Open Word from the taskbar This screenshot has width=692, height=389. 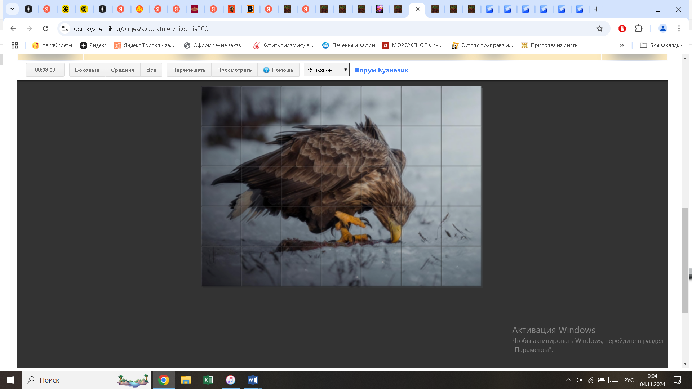point(253,380)
